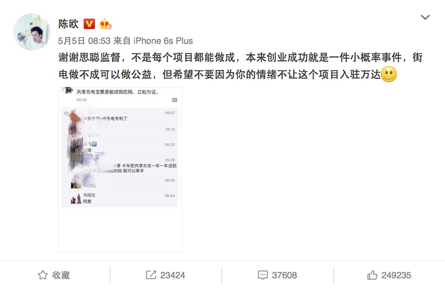Click the star favorite icon

point(43,275)
